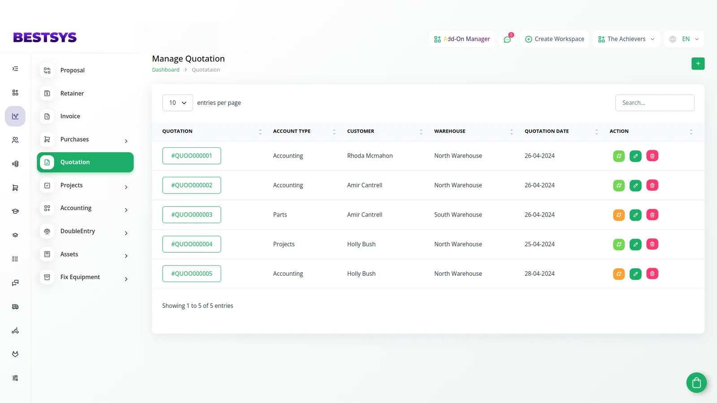Screen dimensions: 717x403
Task: Collapse the sidebar using the menu toggle icon
Action: pyautogui.click(x=15, y=69)
